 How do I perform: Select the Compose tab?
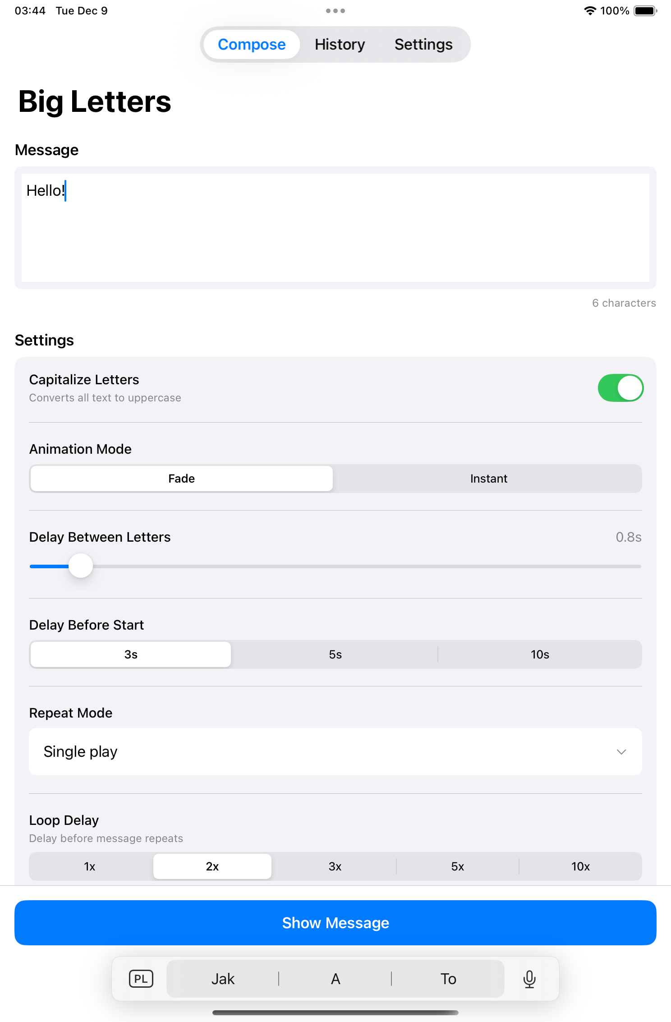252,45
